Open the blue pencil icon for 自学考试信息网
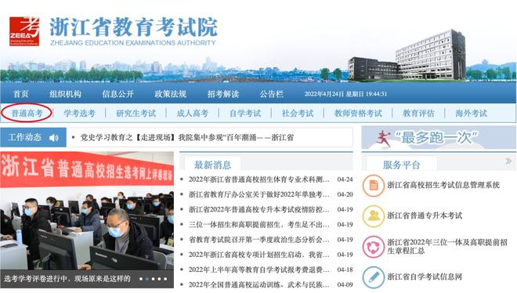 click(x=373, y=277)
